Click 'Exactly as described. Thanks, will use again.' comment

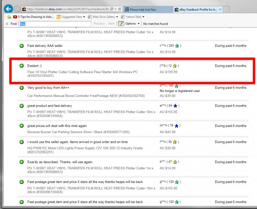60,162
